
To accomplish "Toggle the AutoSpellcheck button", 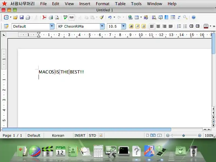I will (x=72, y=17).
